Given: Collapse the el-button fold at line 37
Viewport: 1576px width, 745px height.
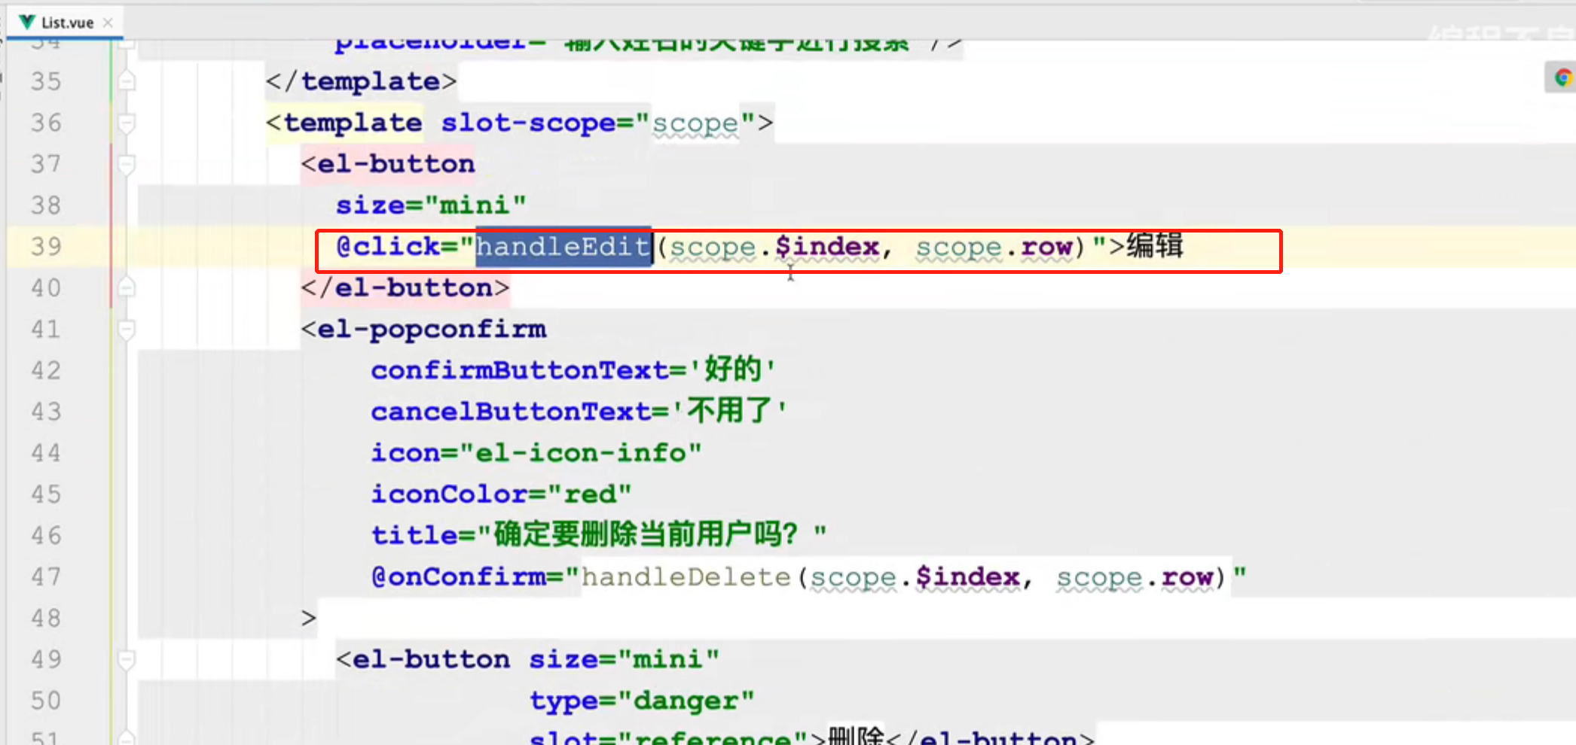Looking at the screenshot, I should pos(127,163).
